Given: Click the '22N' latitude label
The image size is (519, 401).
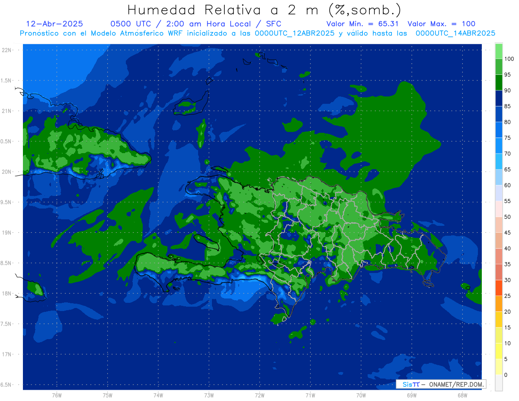Looking at the screenshot, I should coord(6,50).
